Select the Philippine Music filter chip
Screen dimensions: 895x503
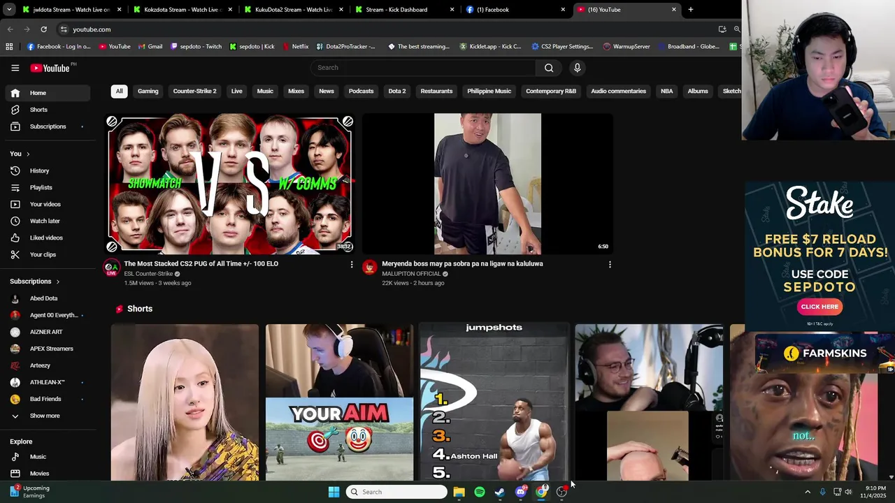pos(489,92)
